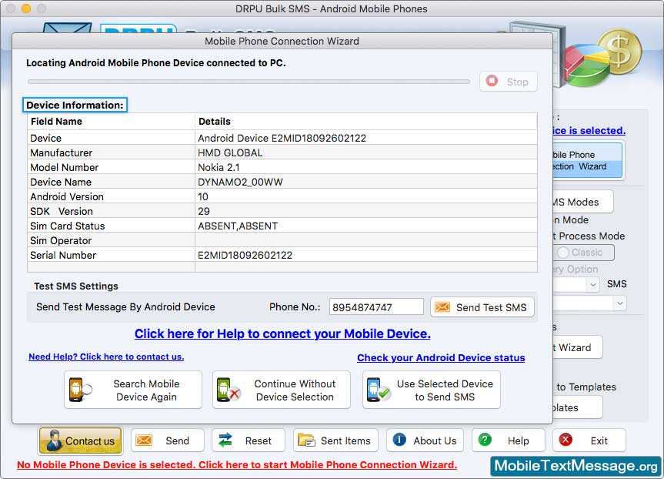Click the Sent Items folder icon

pos(306,440)
